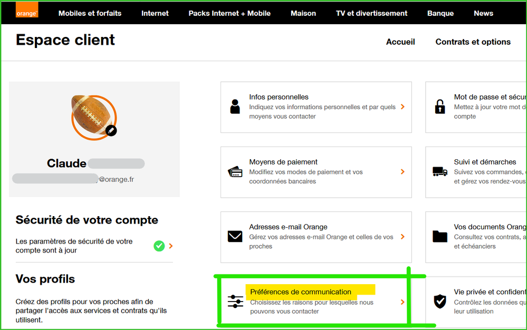Click 'Indiquez vos informations personnelles' description
This screenshot has width=527, height=330.
(322, 112)
